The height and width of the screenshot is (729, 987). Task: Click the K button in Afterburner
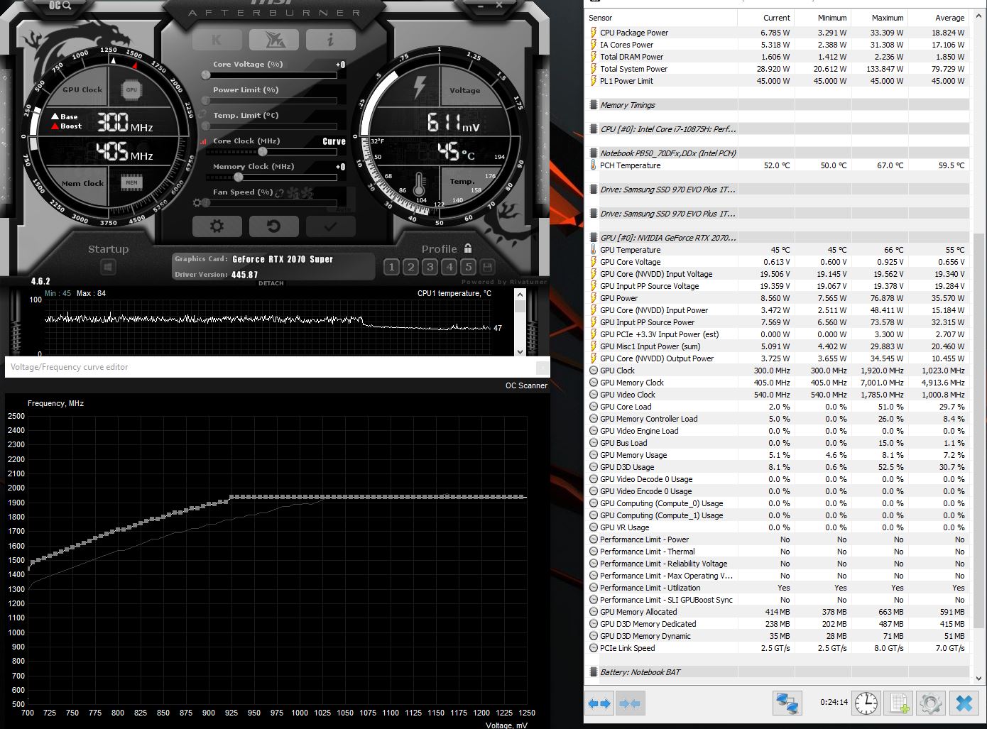click(x=217, y=40)
